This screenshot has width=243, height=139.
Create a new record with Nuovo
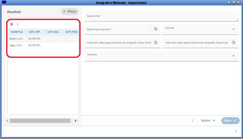pos(208,121)
